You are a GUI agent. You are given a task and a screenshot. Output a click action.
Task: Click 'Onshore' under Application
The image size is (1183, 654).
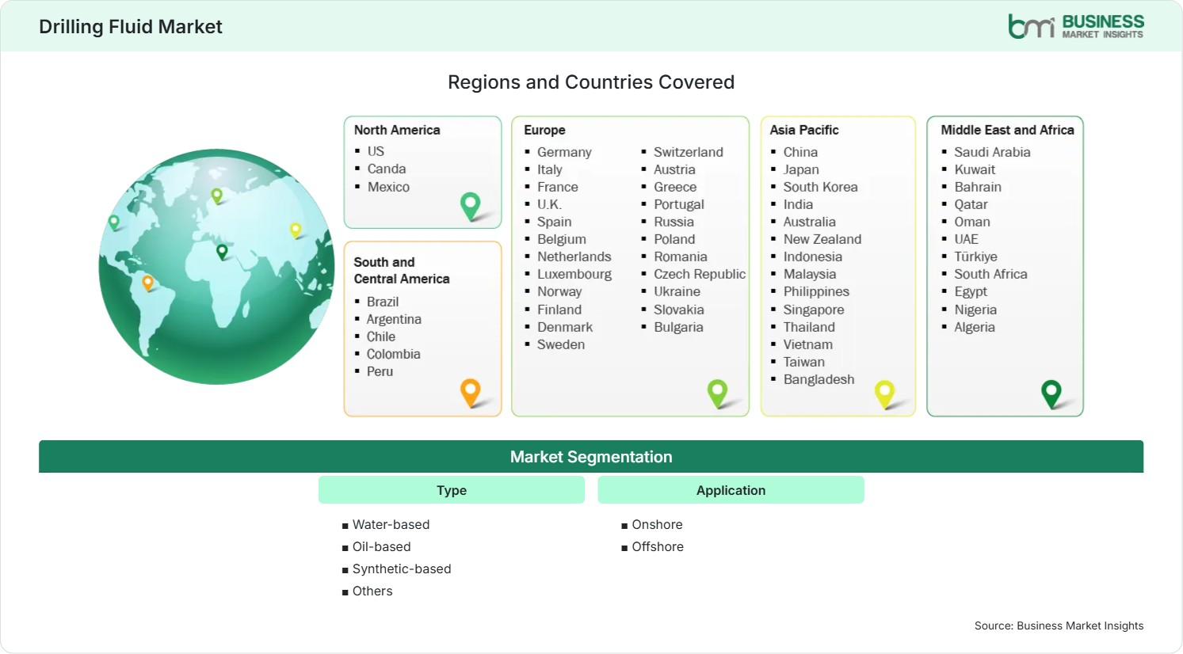pos(657,524)
